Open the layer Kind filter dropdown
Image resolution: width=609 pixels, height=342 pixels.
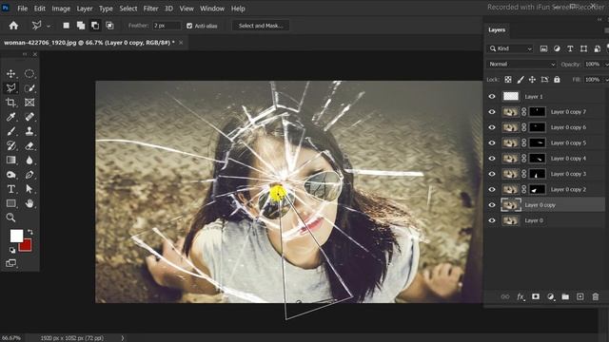click(510, 48)
